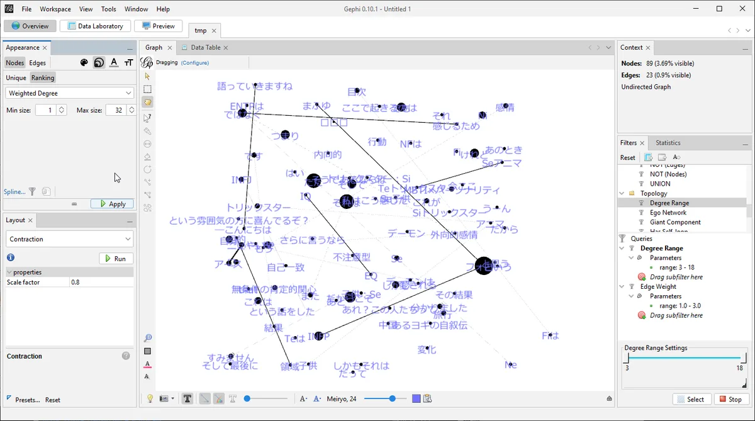The height and width of the screenshot is (421, 755).
Task: Click the center on graph magnifier icon
Action: pos(147,337)
